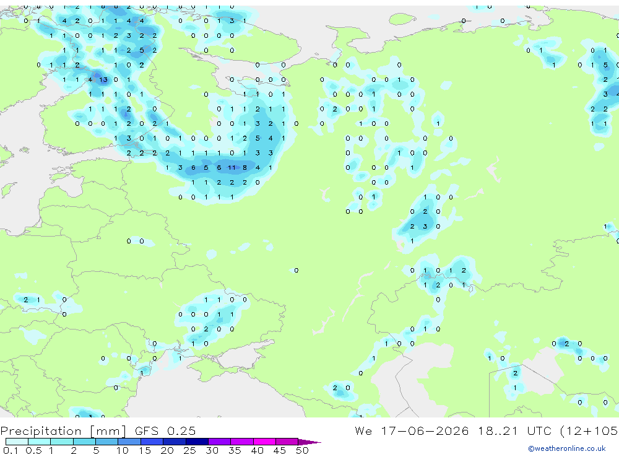Click the 15–20 mm legend color segment
The height and width of the screenshot is (454, 619).
point(152,442)
